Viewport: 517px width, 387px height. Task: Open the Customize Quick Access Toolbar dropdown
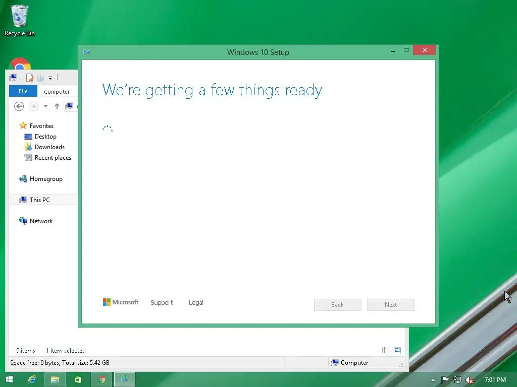(x=50, y=78)
